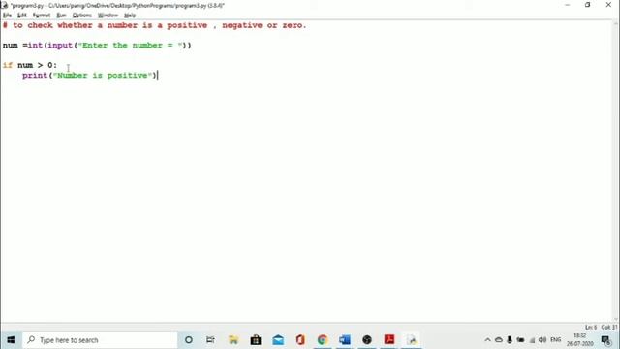
Task: Open Task View icon
Action: point(210,340)
